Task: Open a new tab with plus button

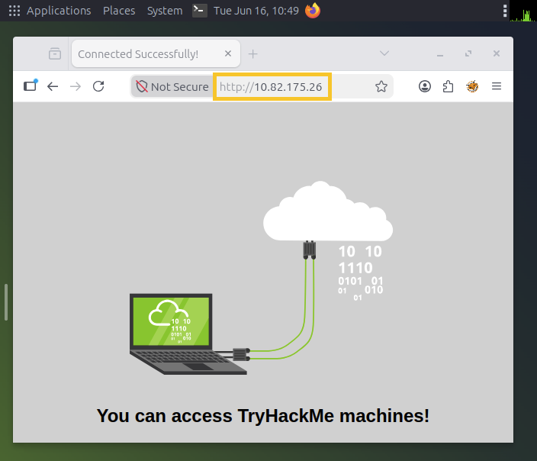Action: 252,54
